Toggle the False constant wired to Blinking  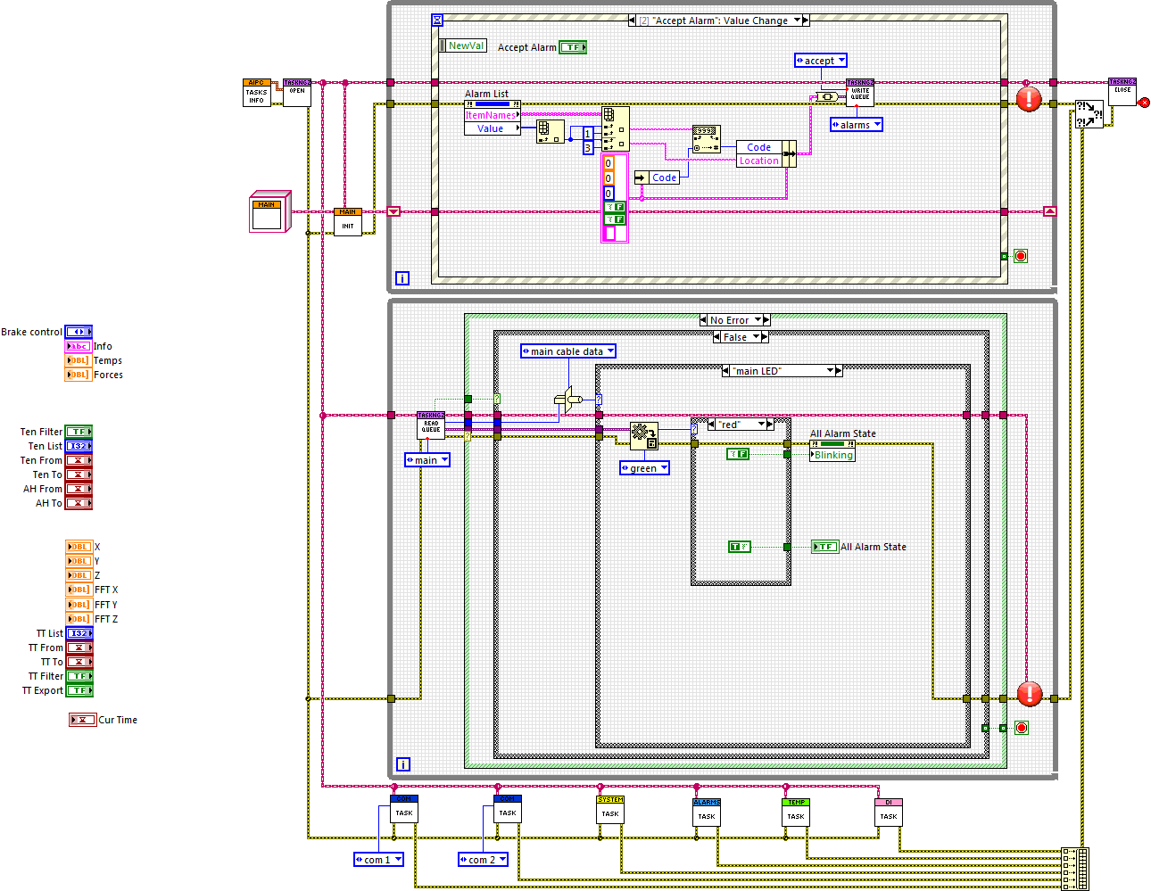click(x=738, y=454)
